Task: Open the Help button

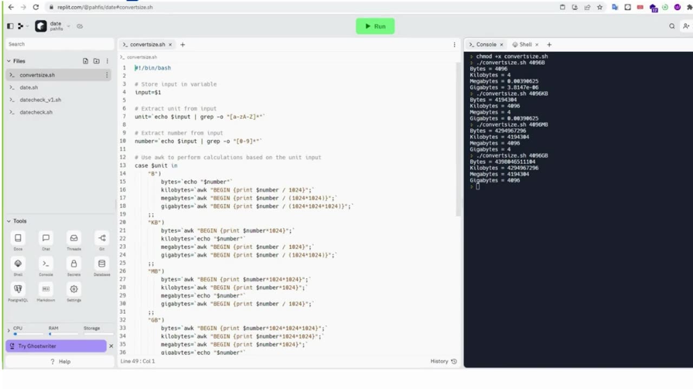Action: [x=60, y=361]
